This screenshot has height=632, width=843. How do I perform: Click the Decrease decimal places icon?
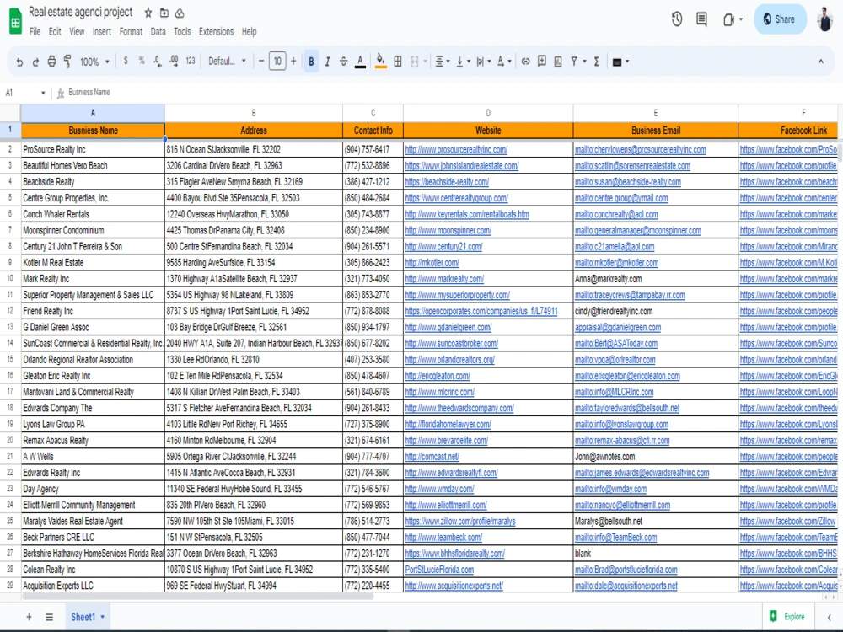click(x=157, y=62)
